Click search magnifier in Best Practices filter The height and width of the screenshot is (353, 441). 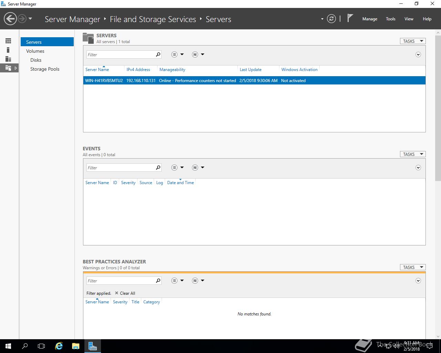(x=158, y=281)
